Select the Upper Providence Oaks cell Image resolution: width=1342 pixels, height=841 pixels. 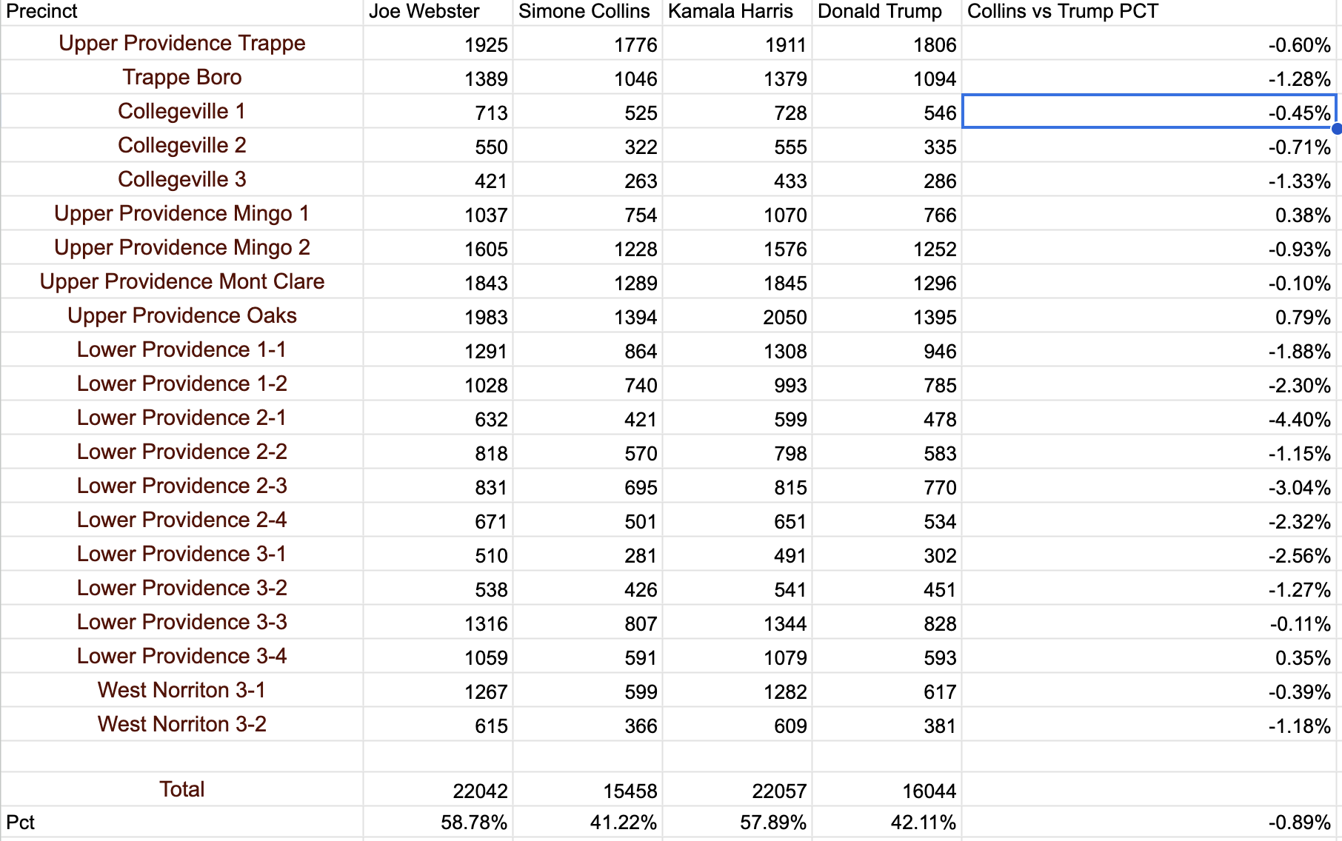click(x=182, y=315)
